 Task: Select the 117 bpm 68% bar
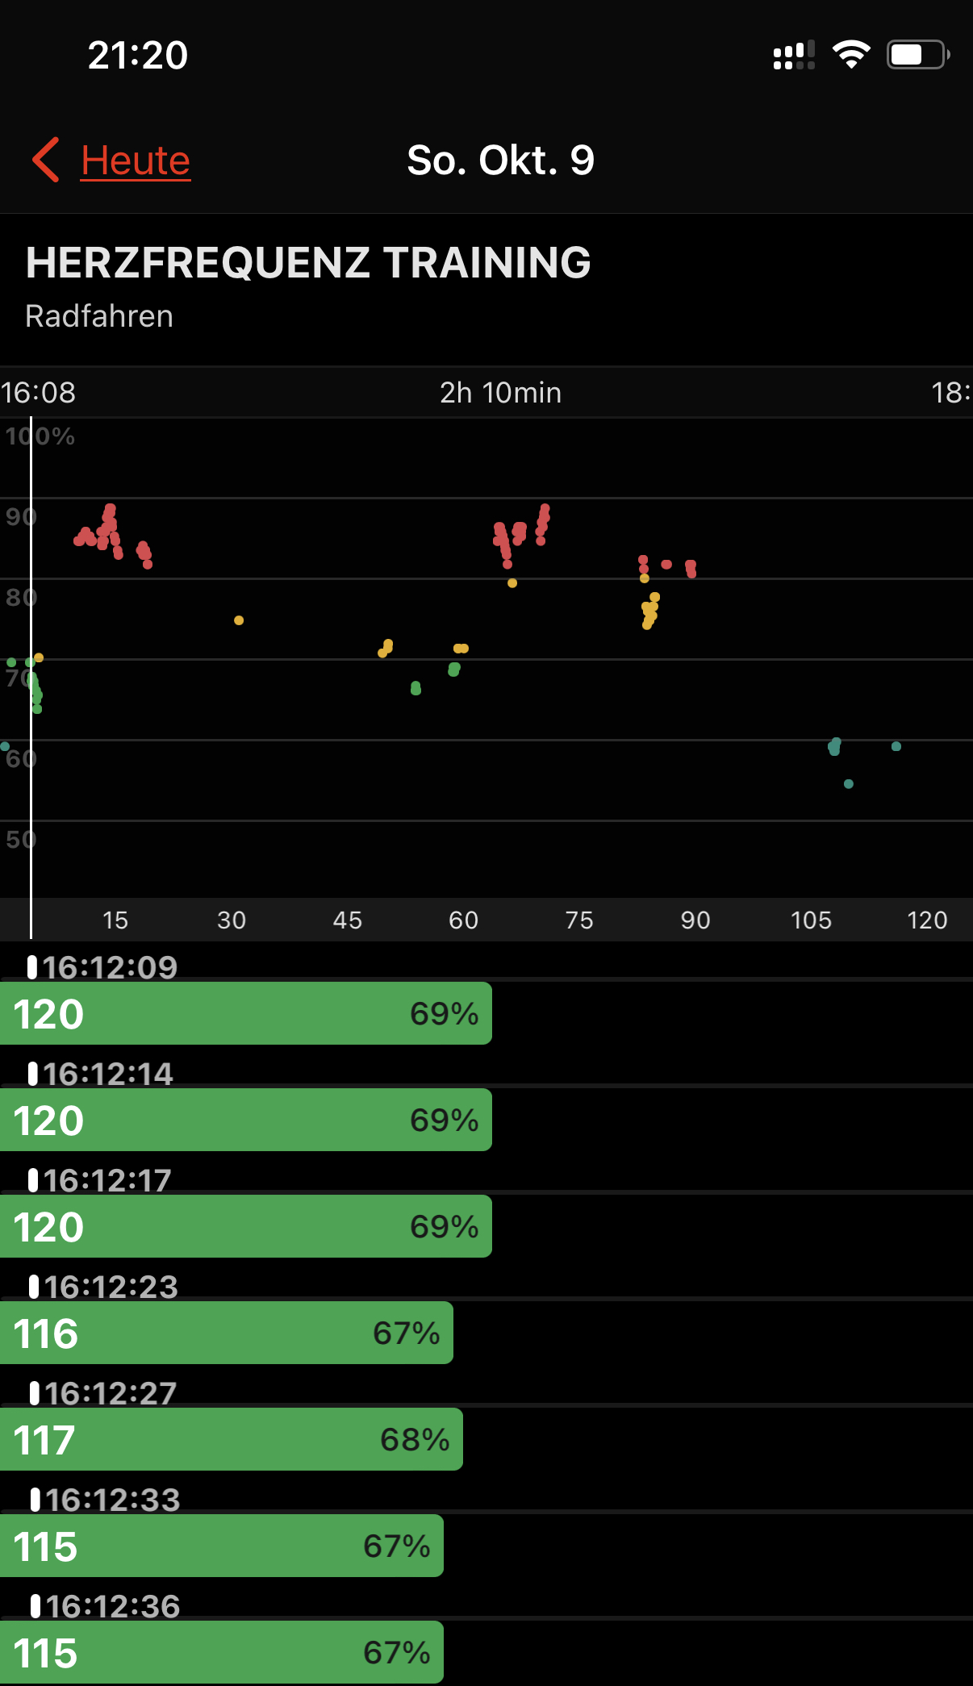point(232,1439)
